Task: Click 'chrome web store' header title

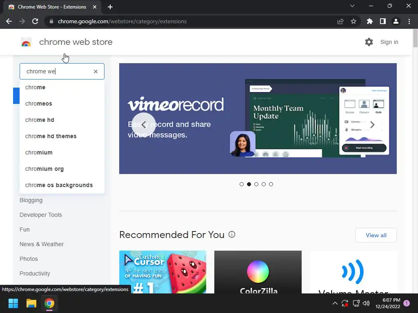Action: coord(76,42)
